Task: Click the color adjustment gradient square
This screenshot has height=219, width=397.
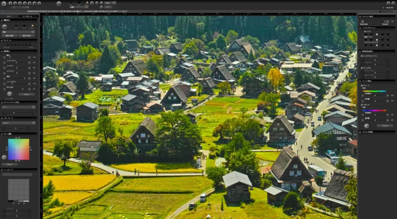Action: (19, 149)
